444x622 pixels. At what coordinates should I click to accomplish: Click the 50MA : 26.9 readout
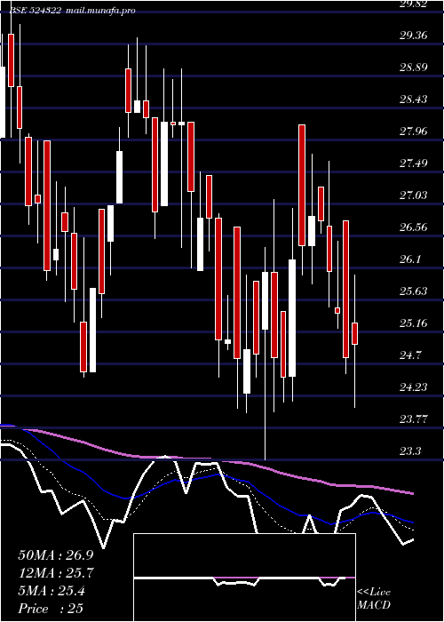click(x=55, y=555)
